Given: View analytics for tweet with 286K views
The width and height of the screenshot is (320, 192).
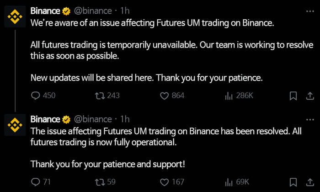Looking at the screenshot, I should coord(229,96).
